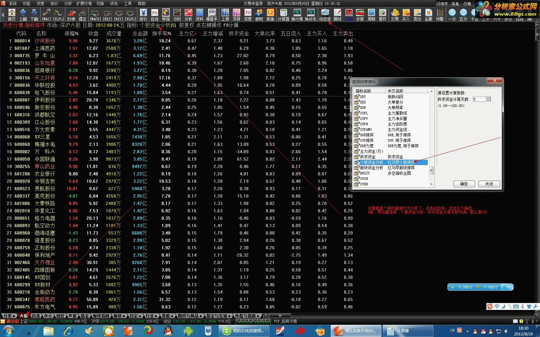
Task: Click the 信息 button at top right
Action: (x=455, y=4)
